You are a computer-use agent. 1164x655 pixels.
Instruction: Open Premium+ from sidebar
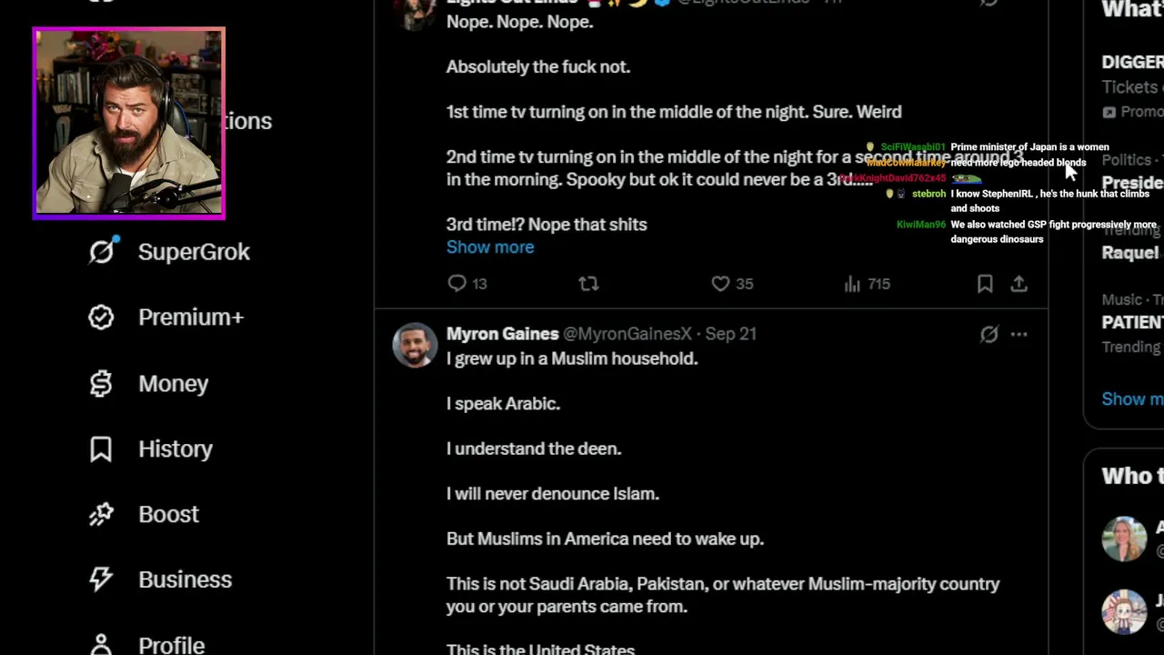[166, 317]
